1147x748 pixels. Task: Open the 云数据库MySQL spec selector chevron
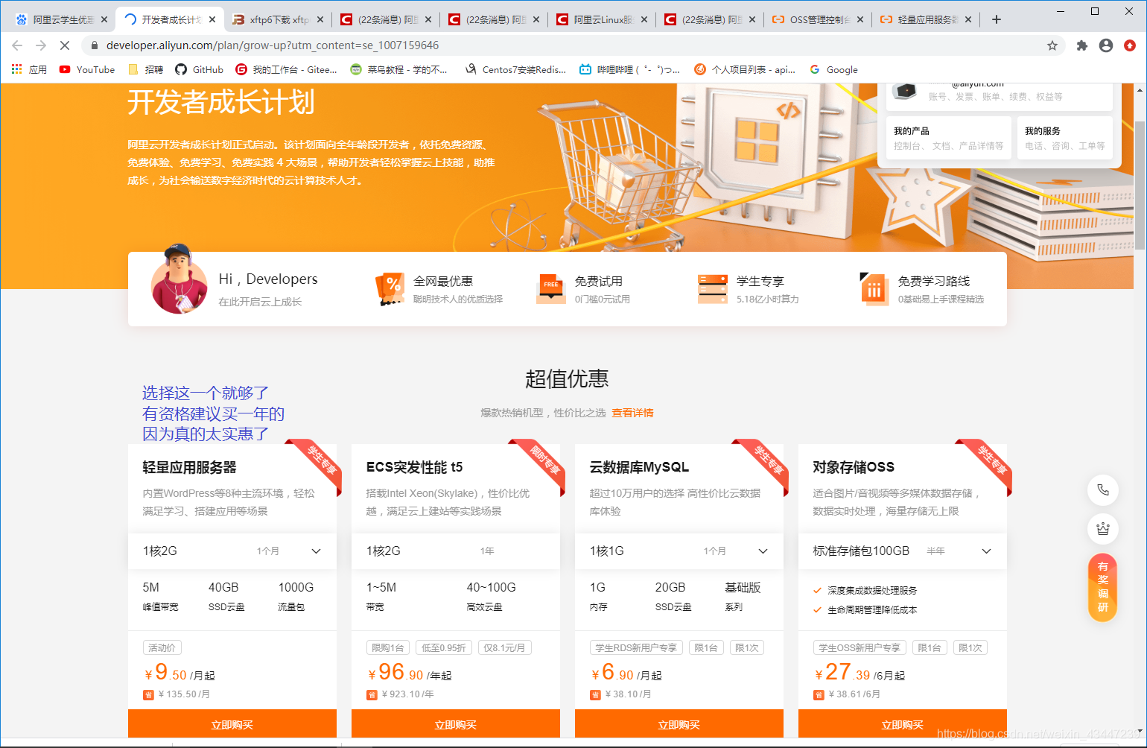coord(763,551)
